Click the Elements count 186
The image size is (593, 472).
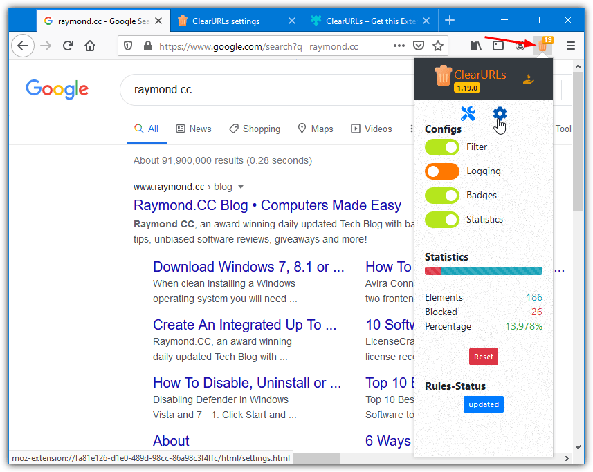tap(534, 297)
